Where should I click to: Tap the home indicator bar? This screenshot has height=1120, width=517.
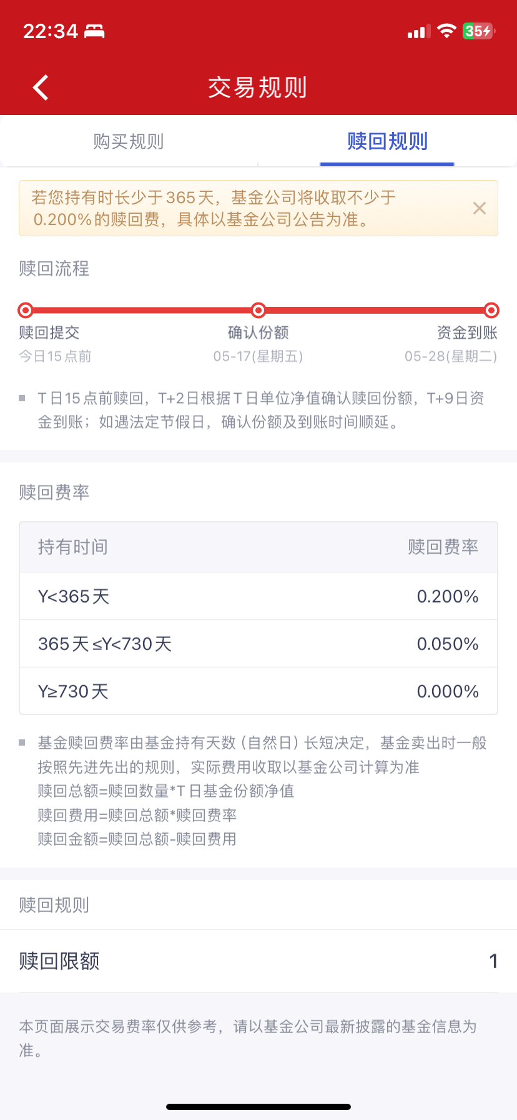(x=258, y=1107)
